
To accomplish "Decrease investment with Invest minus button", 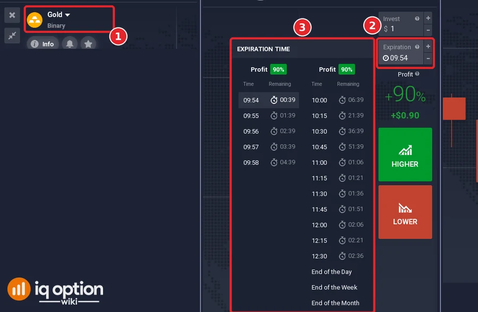I will (x=428, y=30).
